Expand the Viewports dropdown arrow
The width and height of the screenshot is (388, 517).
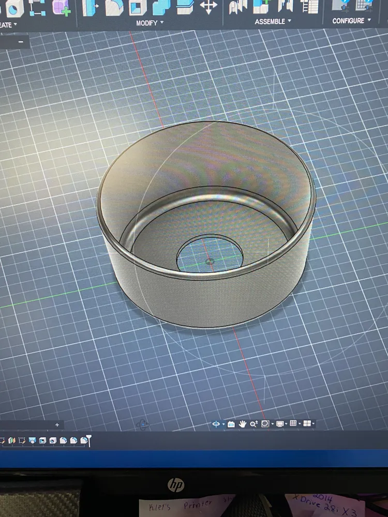(x=313, y=424)
